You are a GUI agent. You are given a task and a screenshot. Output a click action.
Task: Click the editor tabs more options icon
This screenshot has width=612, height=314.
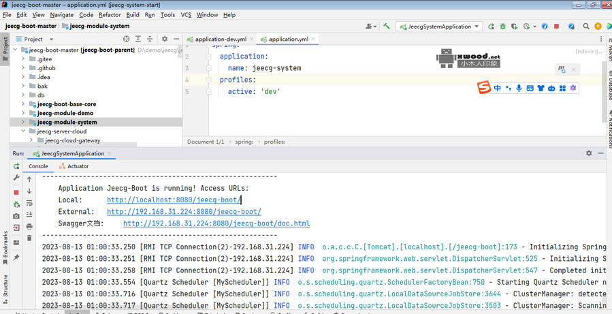pos(601,39)
